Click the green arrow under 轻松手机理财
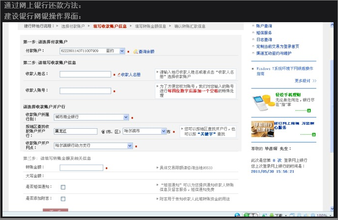 pyautogui.click(x=309, y=110)
